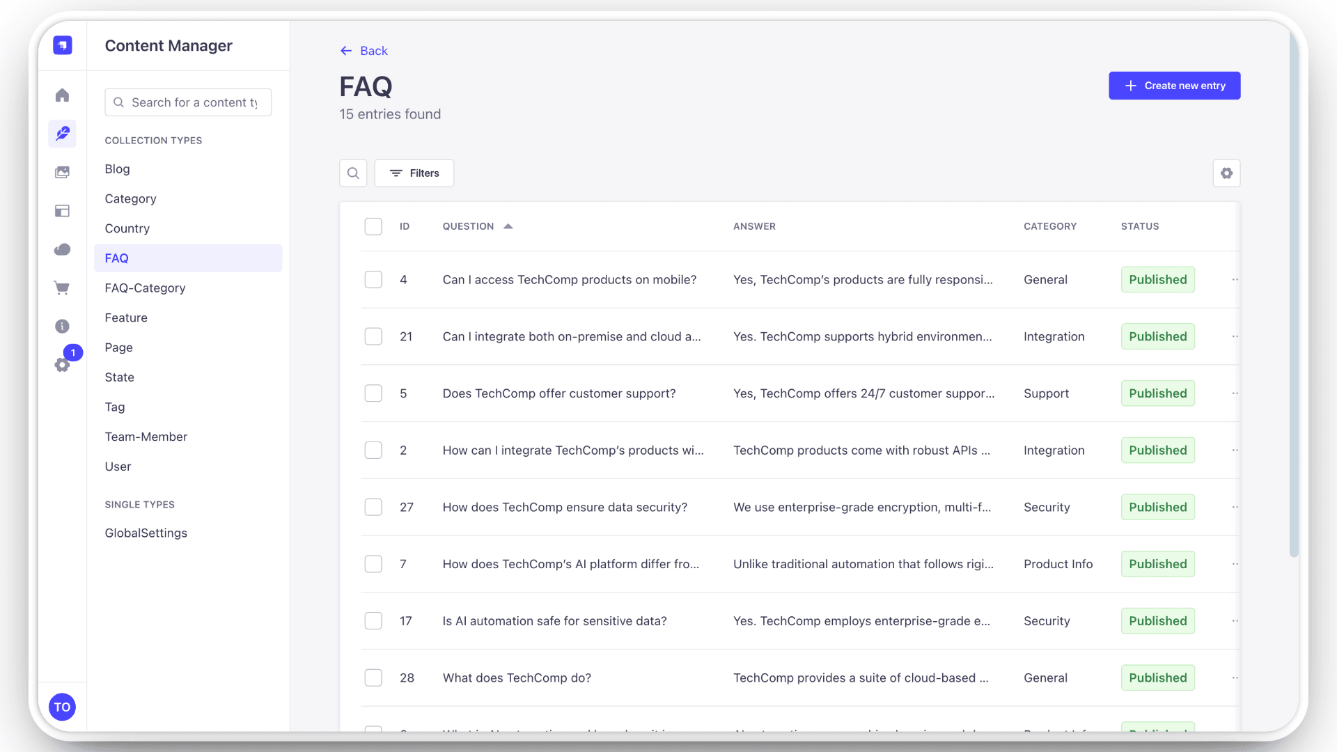Viewport: 1337px width, 752px height.
Task: Select the checkbox for entry ID 7
Action: pyautogui.click(x=373, y=564)
